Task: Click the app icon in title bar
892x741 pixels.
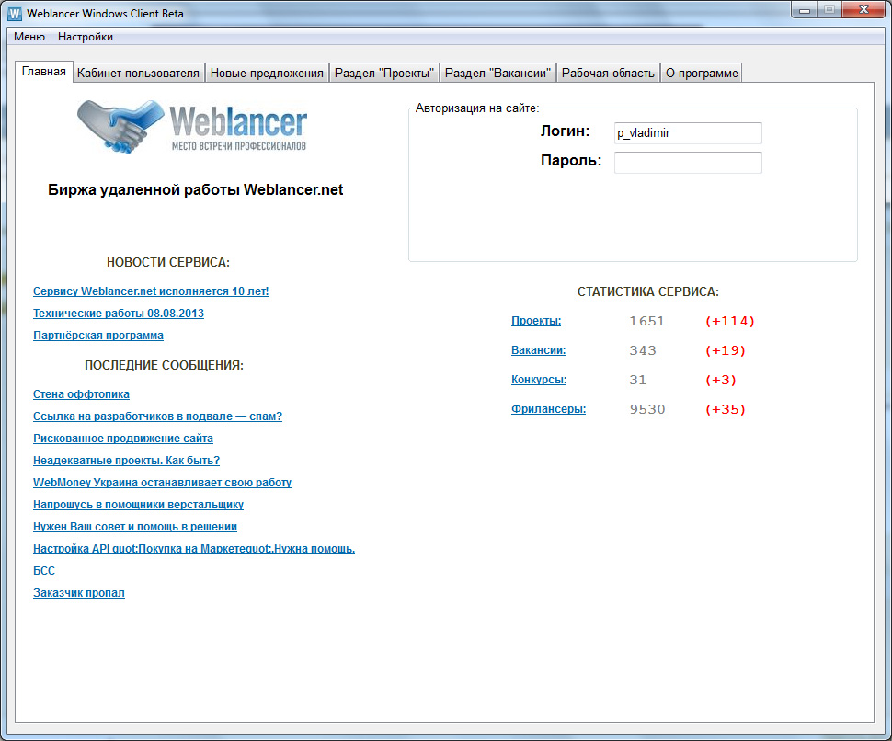Action: tap(14, 14)
